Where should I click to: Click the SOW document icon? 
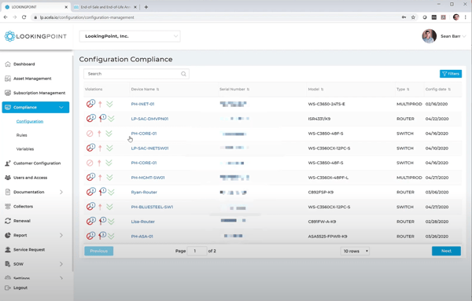pyautogui.click(x=8, y=264)
